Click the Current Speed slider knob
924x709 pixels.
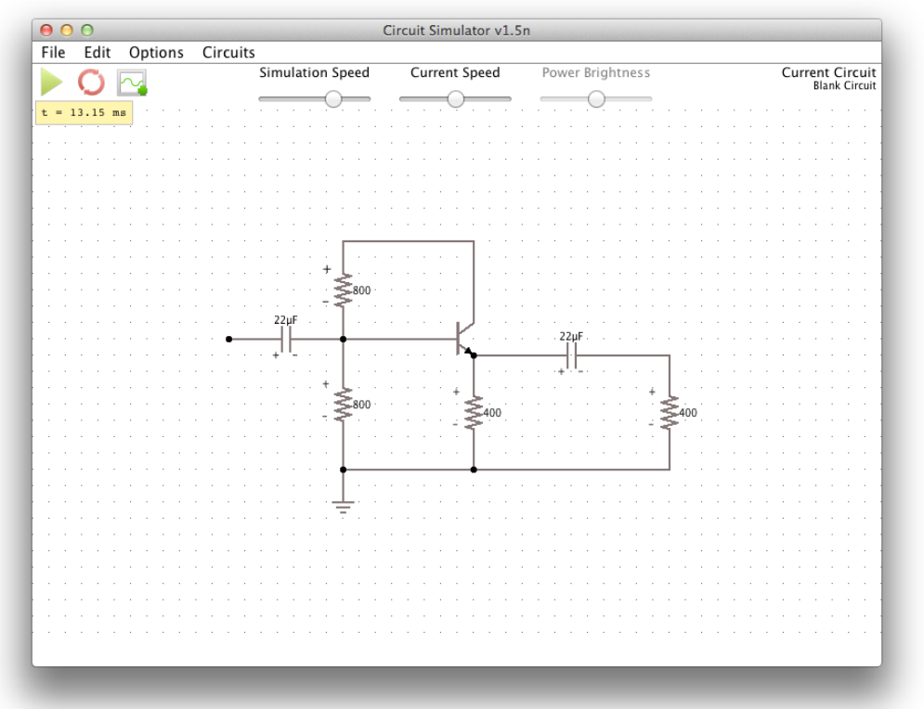pos(456,99)
